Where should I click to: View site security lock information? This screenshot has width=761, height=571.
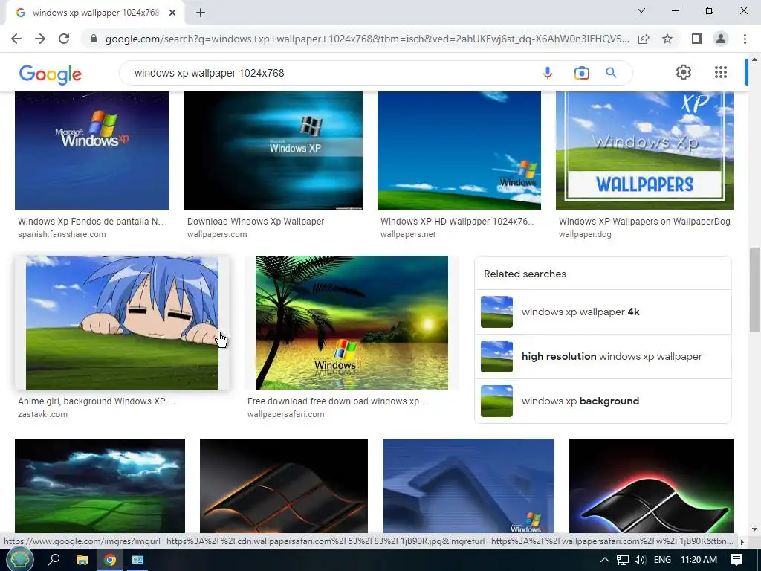(94, 39)
